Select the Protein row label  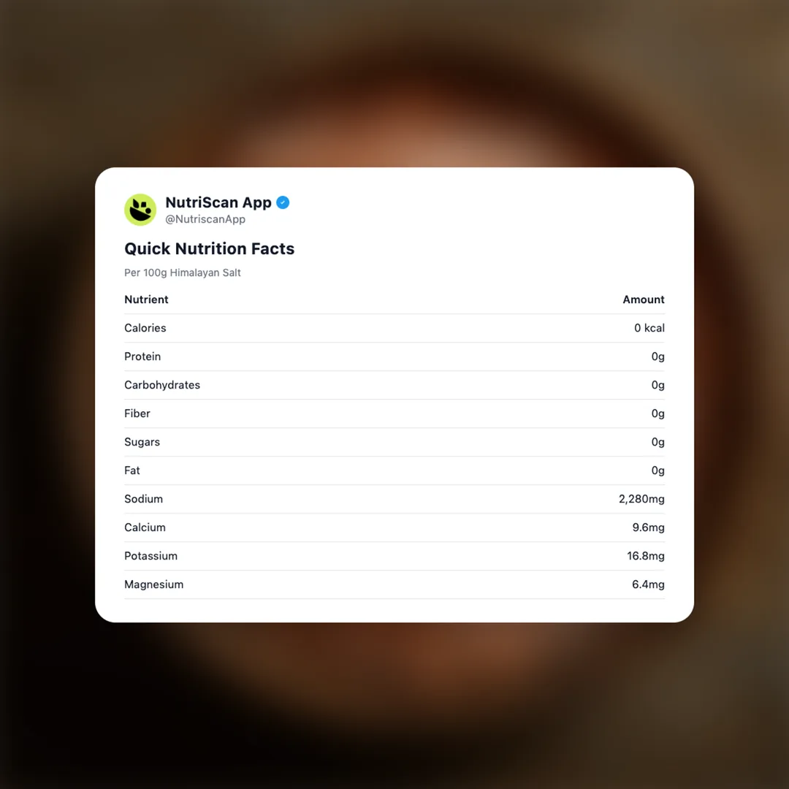point(142,357)
